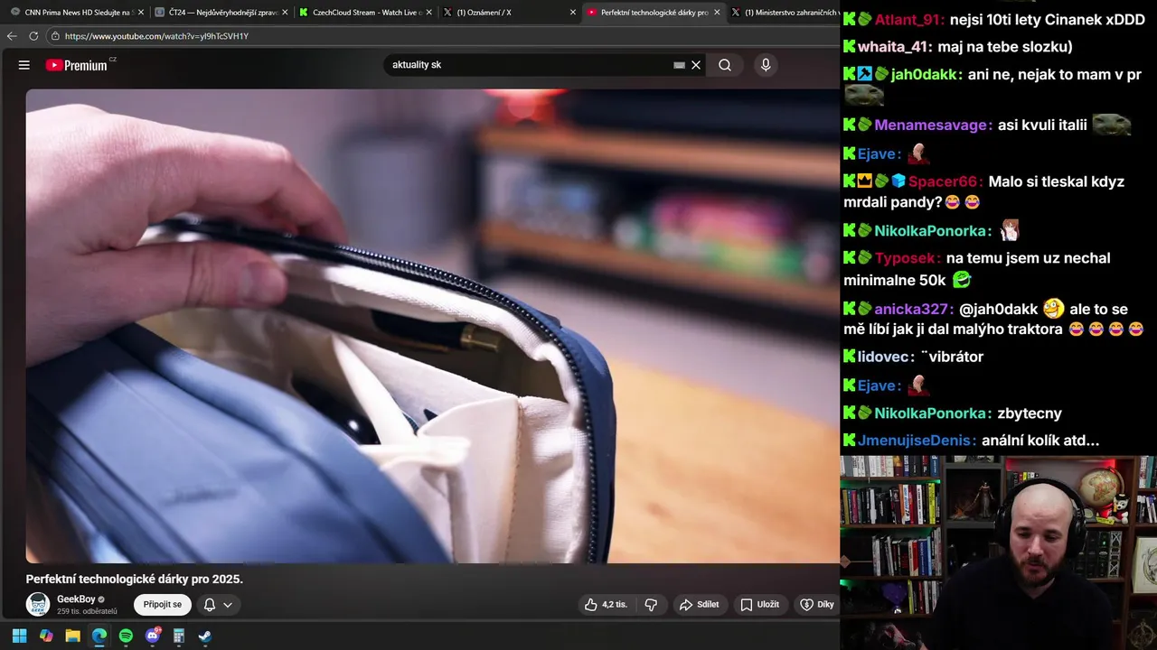Click the video title 'Perfektní technologické dárky pro 2025.'
The image size is (1157, 650).
click(135, 579)
